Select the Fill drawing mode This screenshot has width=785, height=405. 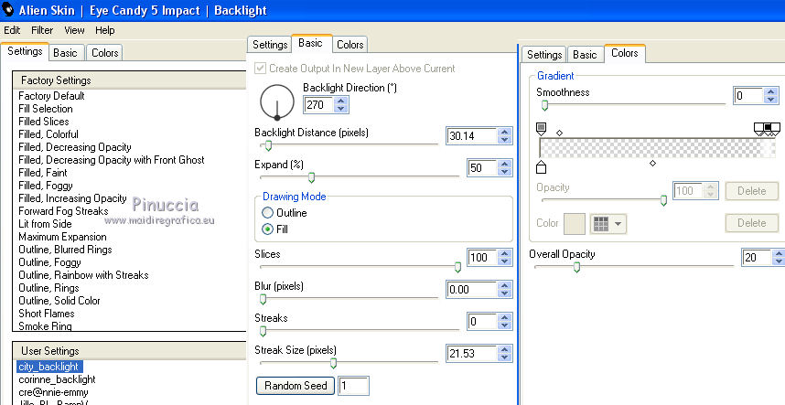point(268,229)
